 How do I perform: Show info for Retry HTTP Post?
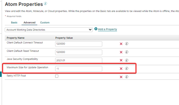127,77
